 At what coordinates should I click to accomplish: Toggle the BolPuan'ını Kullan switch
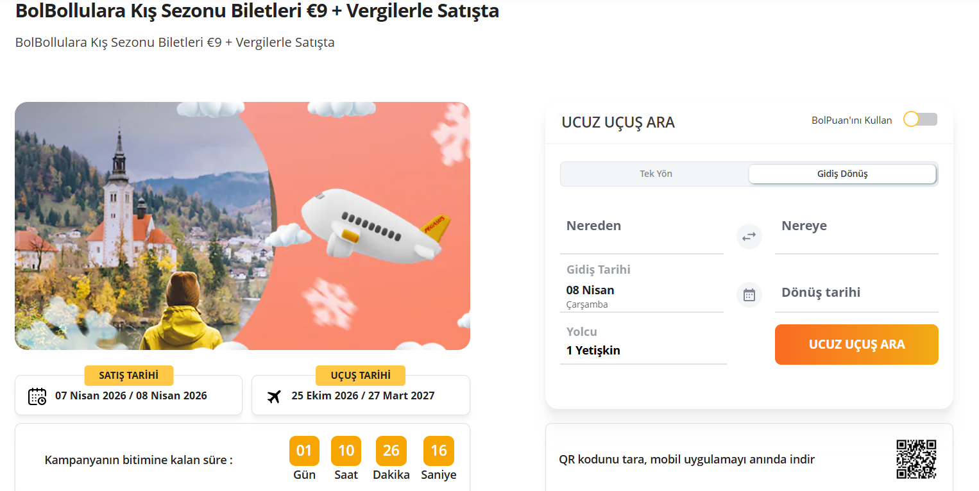coord(920,119)
